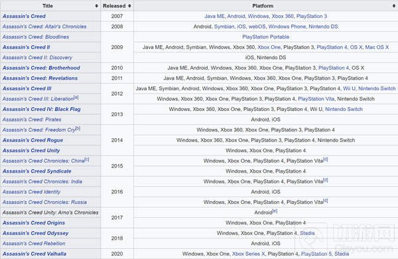Open Assassin's Creed Origins link

[34, 223]
